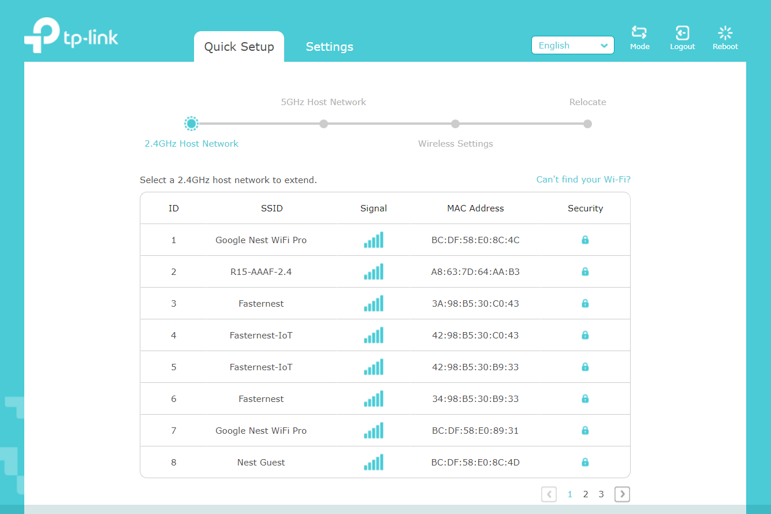Go to page 3 of results

click(x=601, y=494)
